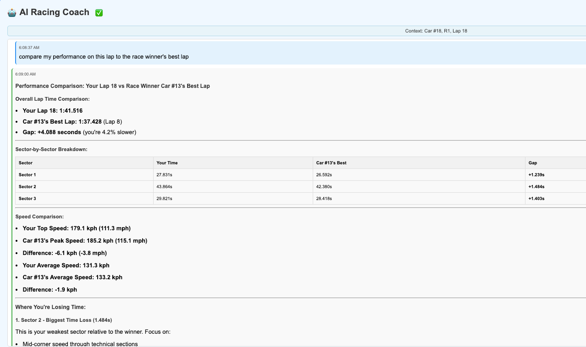
Task: Click the Overall Lap Time Comparison heading
Action: pos(52,99)
